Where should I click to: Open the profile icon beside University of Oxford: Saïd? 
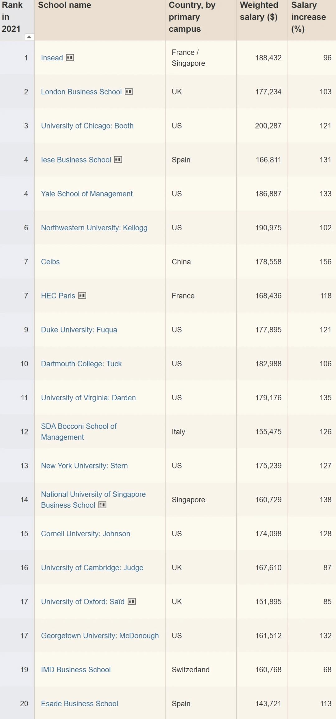click(132, 601)
